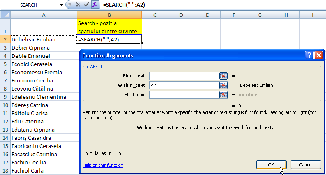Click cell 'Economu Cecilia'

[x=44, y=80]
